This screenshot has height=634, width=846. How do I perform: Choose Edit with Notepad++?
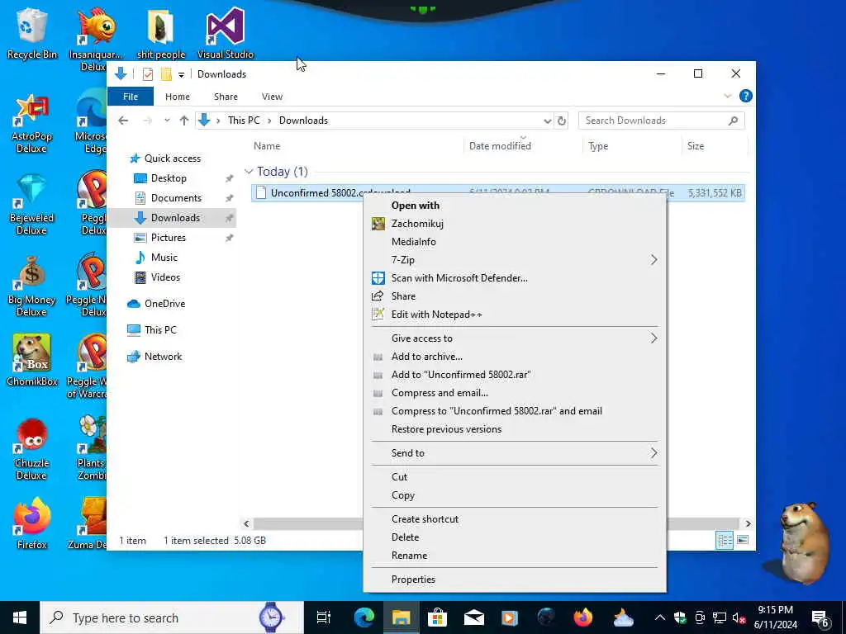pos(514,315)
